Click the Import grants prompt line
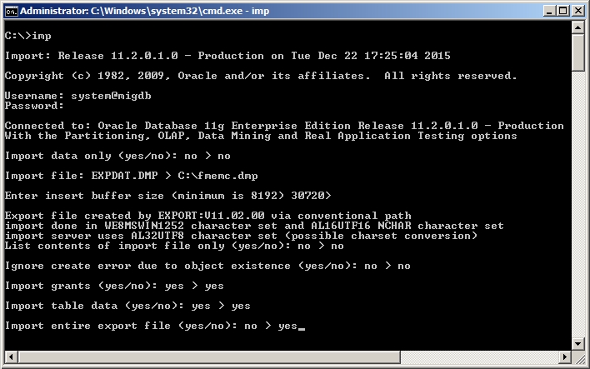This screenshot has width=590, height=369. point(114,286)
